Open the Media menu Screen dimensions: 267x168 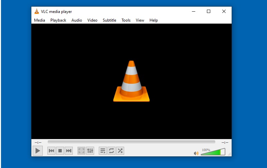pos(39,20)
